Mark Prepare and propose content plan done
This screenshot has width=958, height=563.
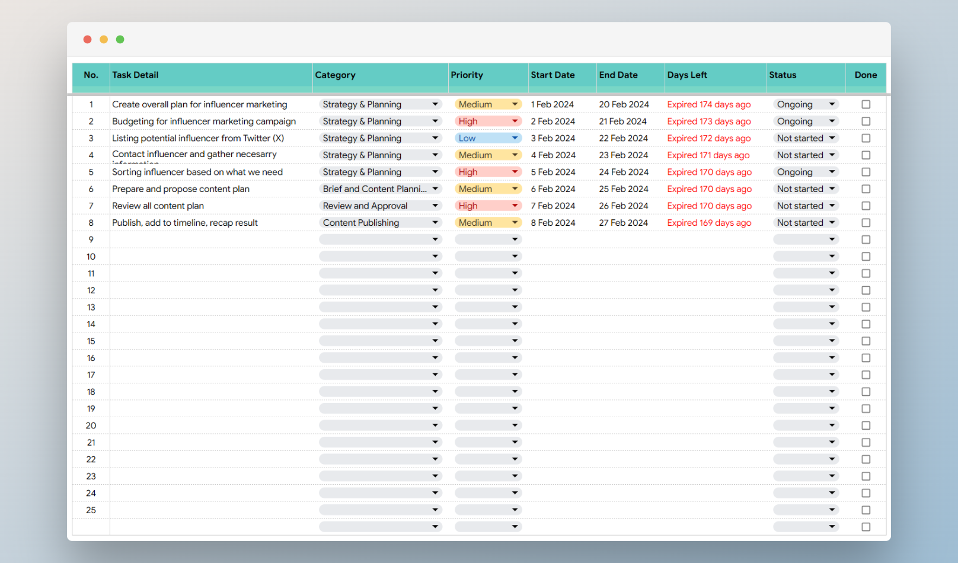pos(866,189)
